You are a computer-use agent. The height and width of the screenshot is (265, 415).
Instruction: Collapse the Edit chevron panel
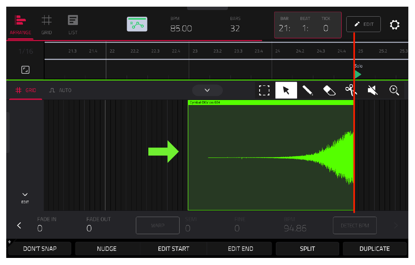(x=25, y=198)
